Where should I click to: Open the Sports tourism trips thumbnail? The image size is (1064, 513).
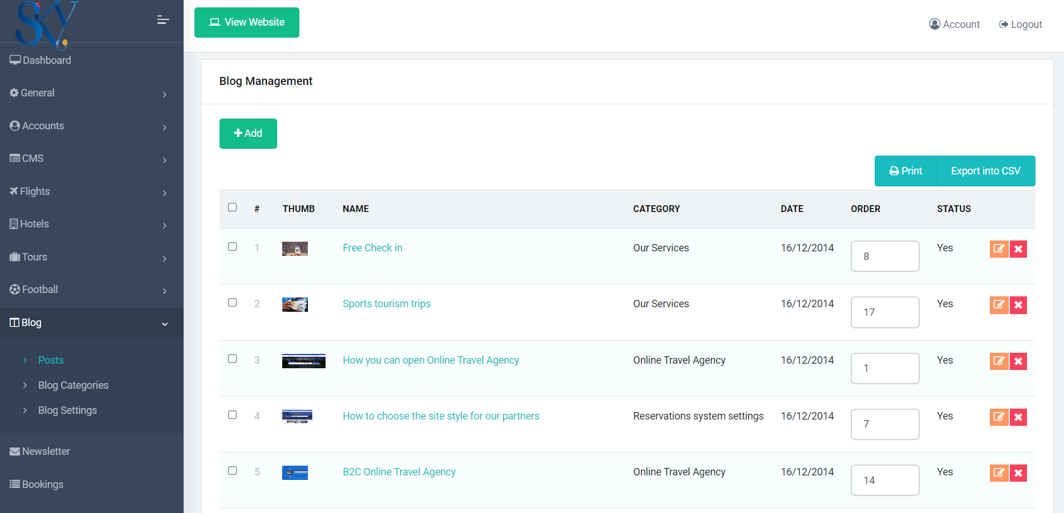point(295,305)
